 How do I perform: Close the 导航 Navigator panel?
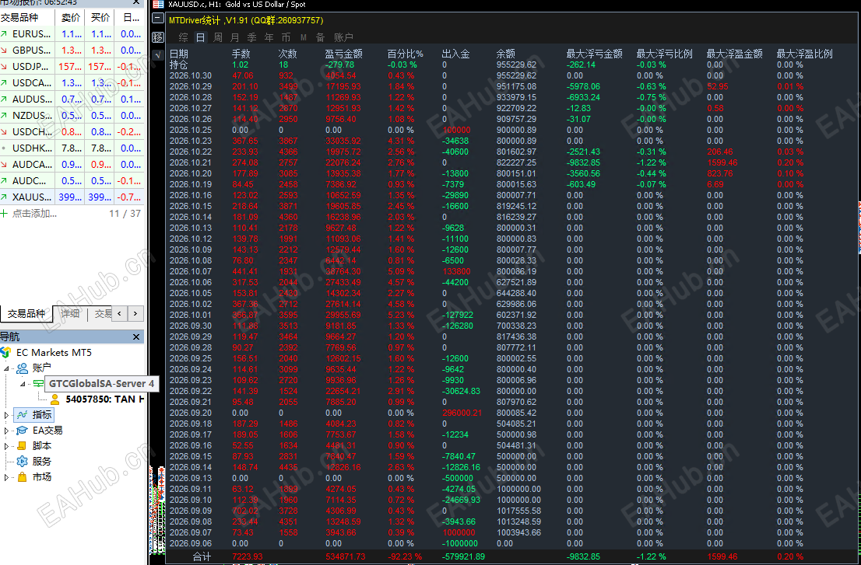tap(136, 337)
